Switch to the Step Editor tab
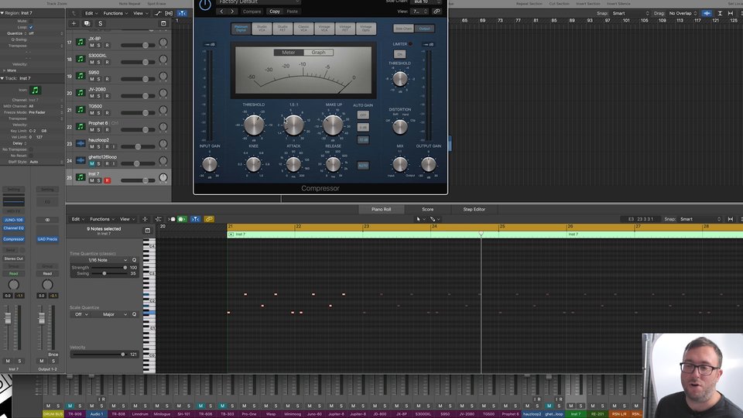Image resolution: width=743 pixels, height=418 pixels. (x=474, y=209)
